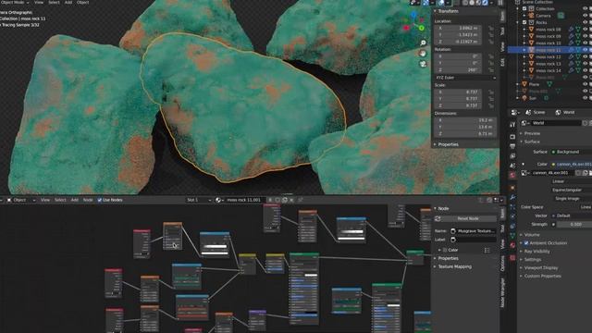592x333 pixels.
Task: Toggle the camera view icon in viewport
Action: coord(423,64)
